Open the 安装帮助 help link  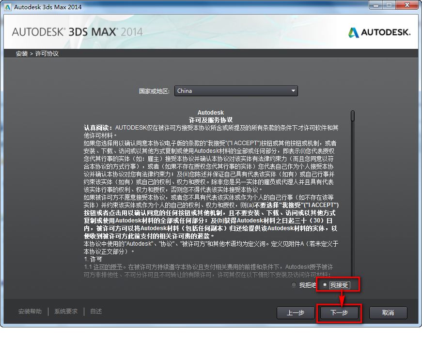[30, 311]
